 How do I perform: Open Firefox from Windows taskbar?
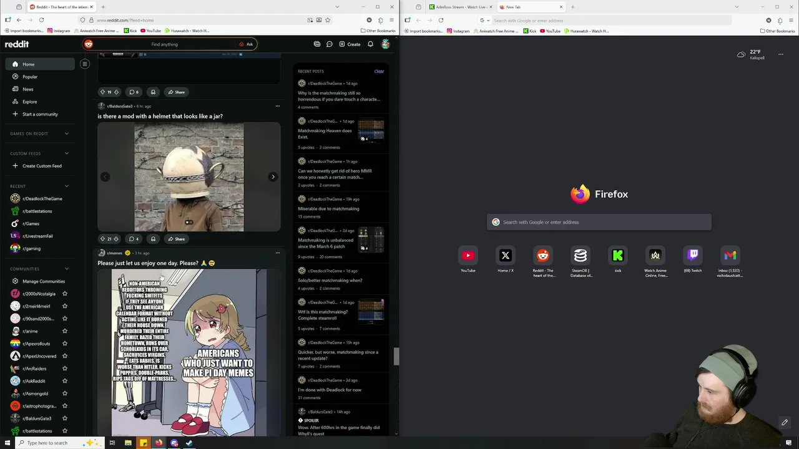coord(159,443)
